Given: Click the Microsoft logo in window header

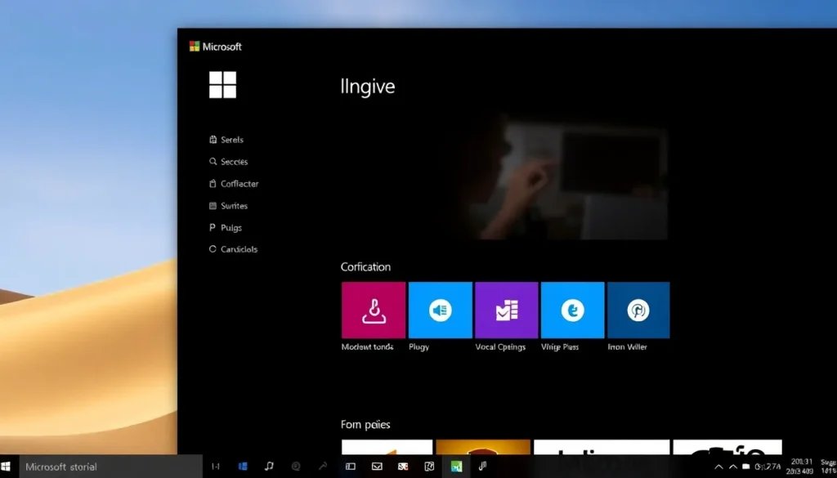Looking at the screenshot, I should [216, 47].
